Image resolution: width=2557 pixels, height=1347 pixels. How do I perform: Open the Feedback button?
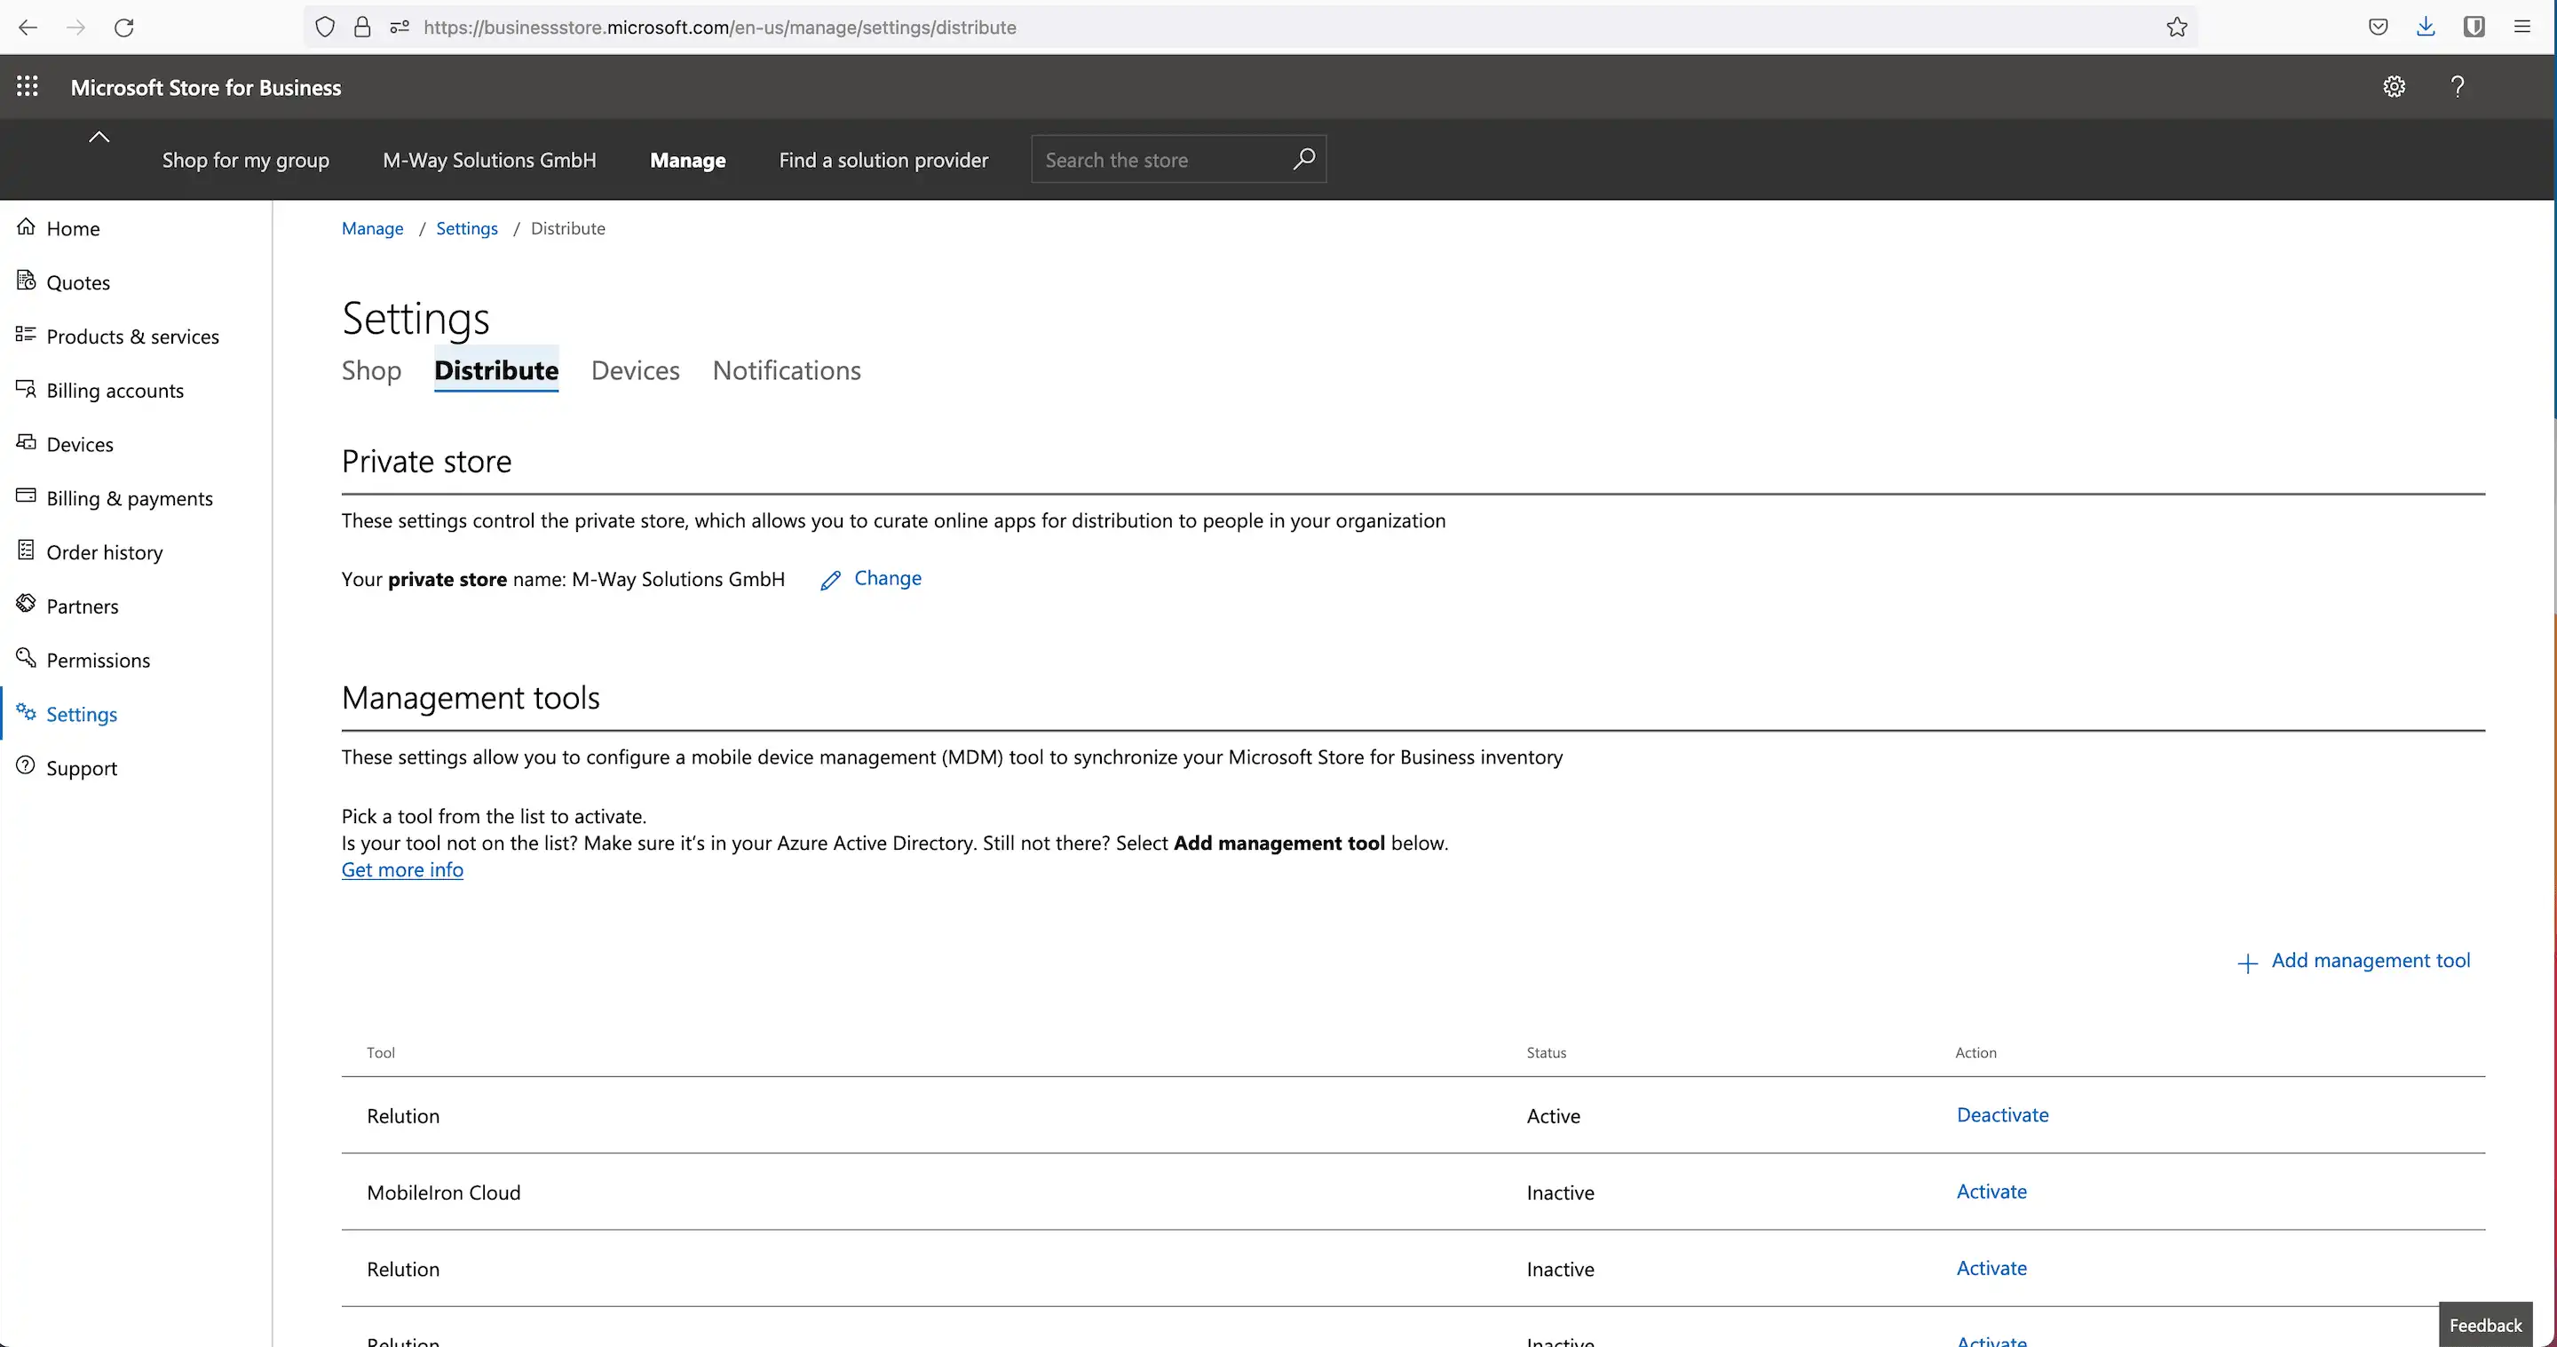click(x=2486, y=1324)
